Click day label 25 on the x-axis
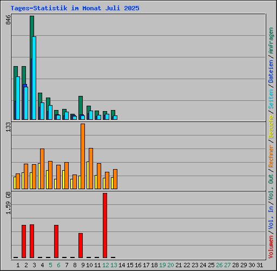The width and height of the screenshot is (277, 271). pyautogui.click(x=211, y=265)
